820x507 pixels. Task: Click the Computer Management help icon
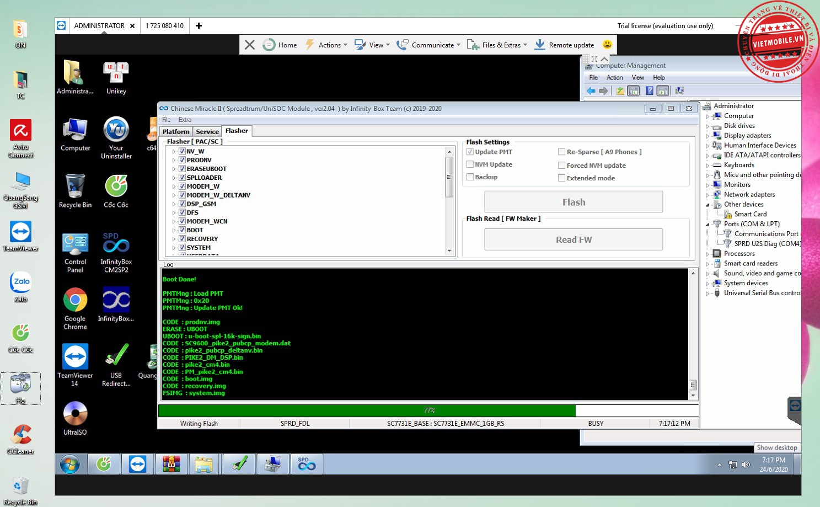(650, 91)
